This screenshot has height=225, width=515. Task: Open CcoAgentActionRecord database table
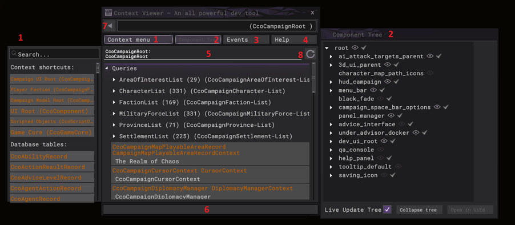tap(52, 188)
